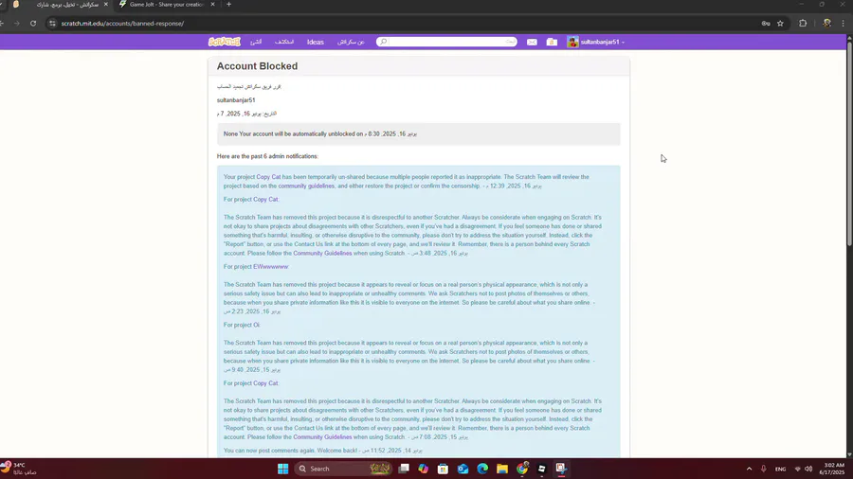Click the automatically unblocked notice box

click(418, 134)
